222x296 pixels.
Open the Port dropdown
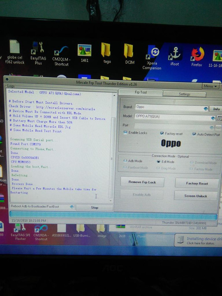(x=175, y=126)
